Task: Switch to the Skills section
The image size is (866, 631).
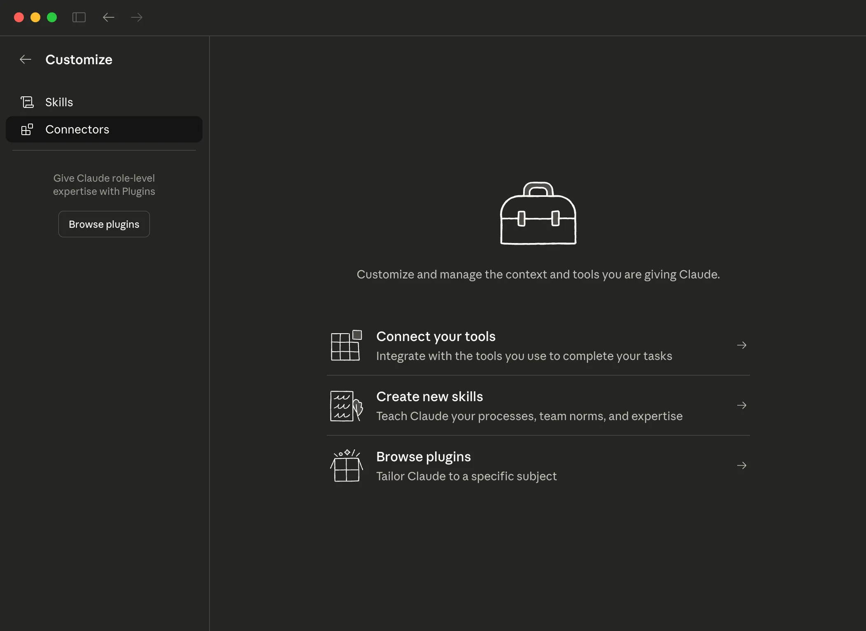Action: point(59,102)
